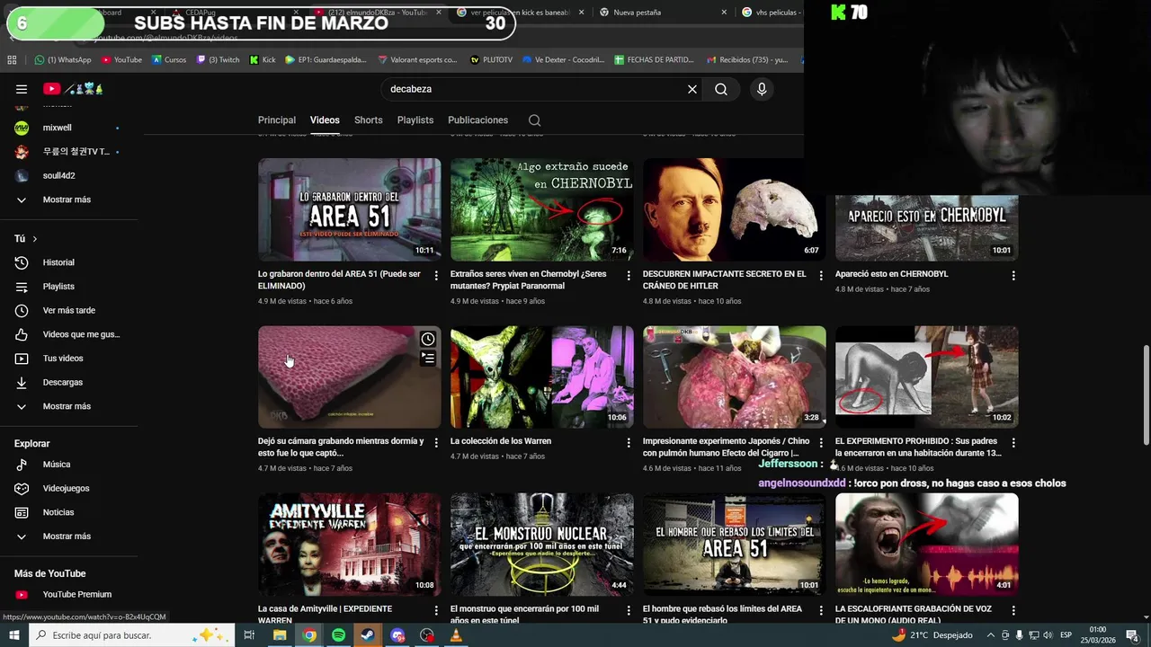Show hidden system tray icons
The height and width of the screenshot is (647, 1151).
991,635
